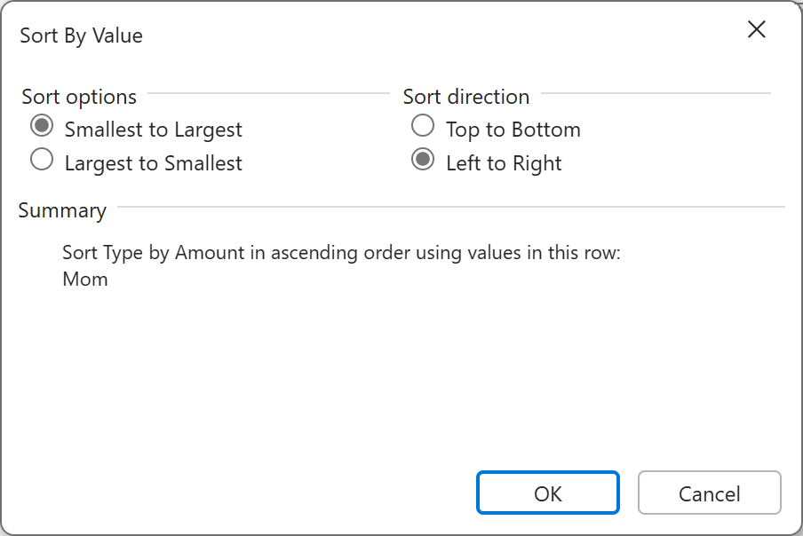Pick the Left to Right radio circle

click(423, 160)
